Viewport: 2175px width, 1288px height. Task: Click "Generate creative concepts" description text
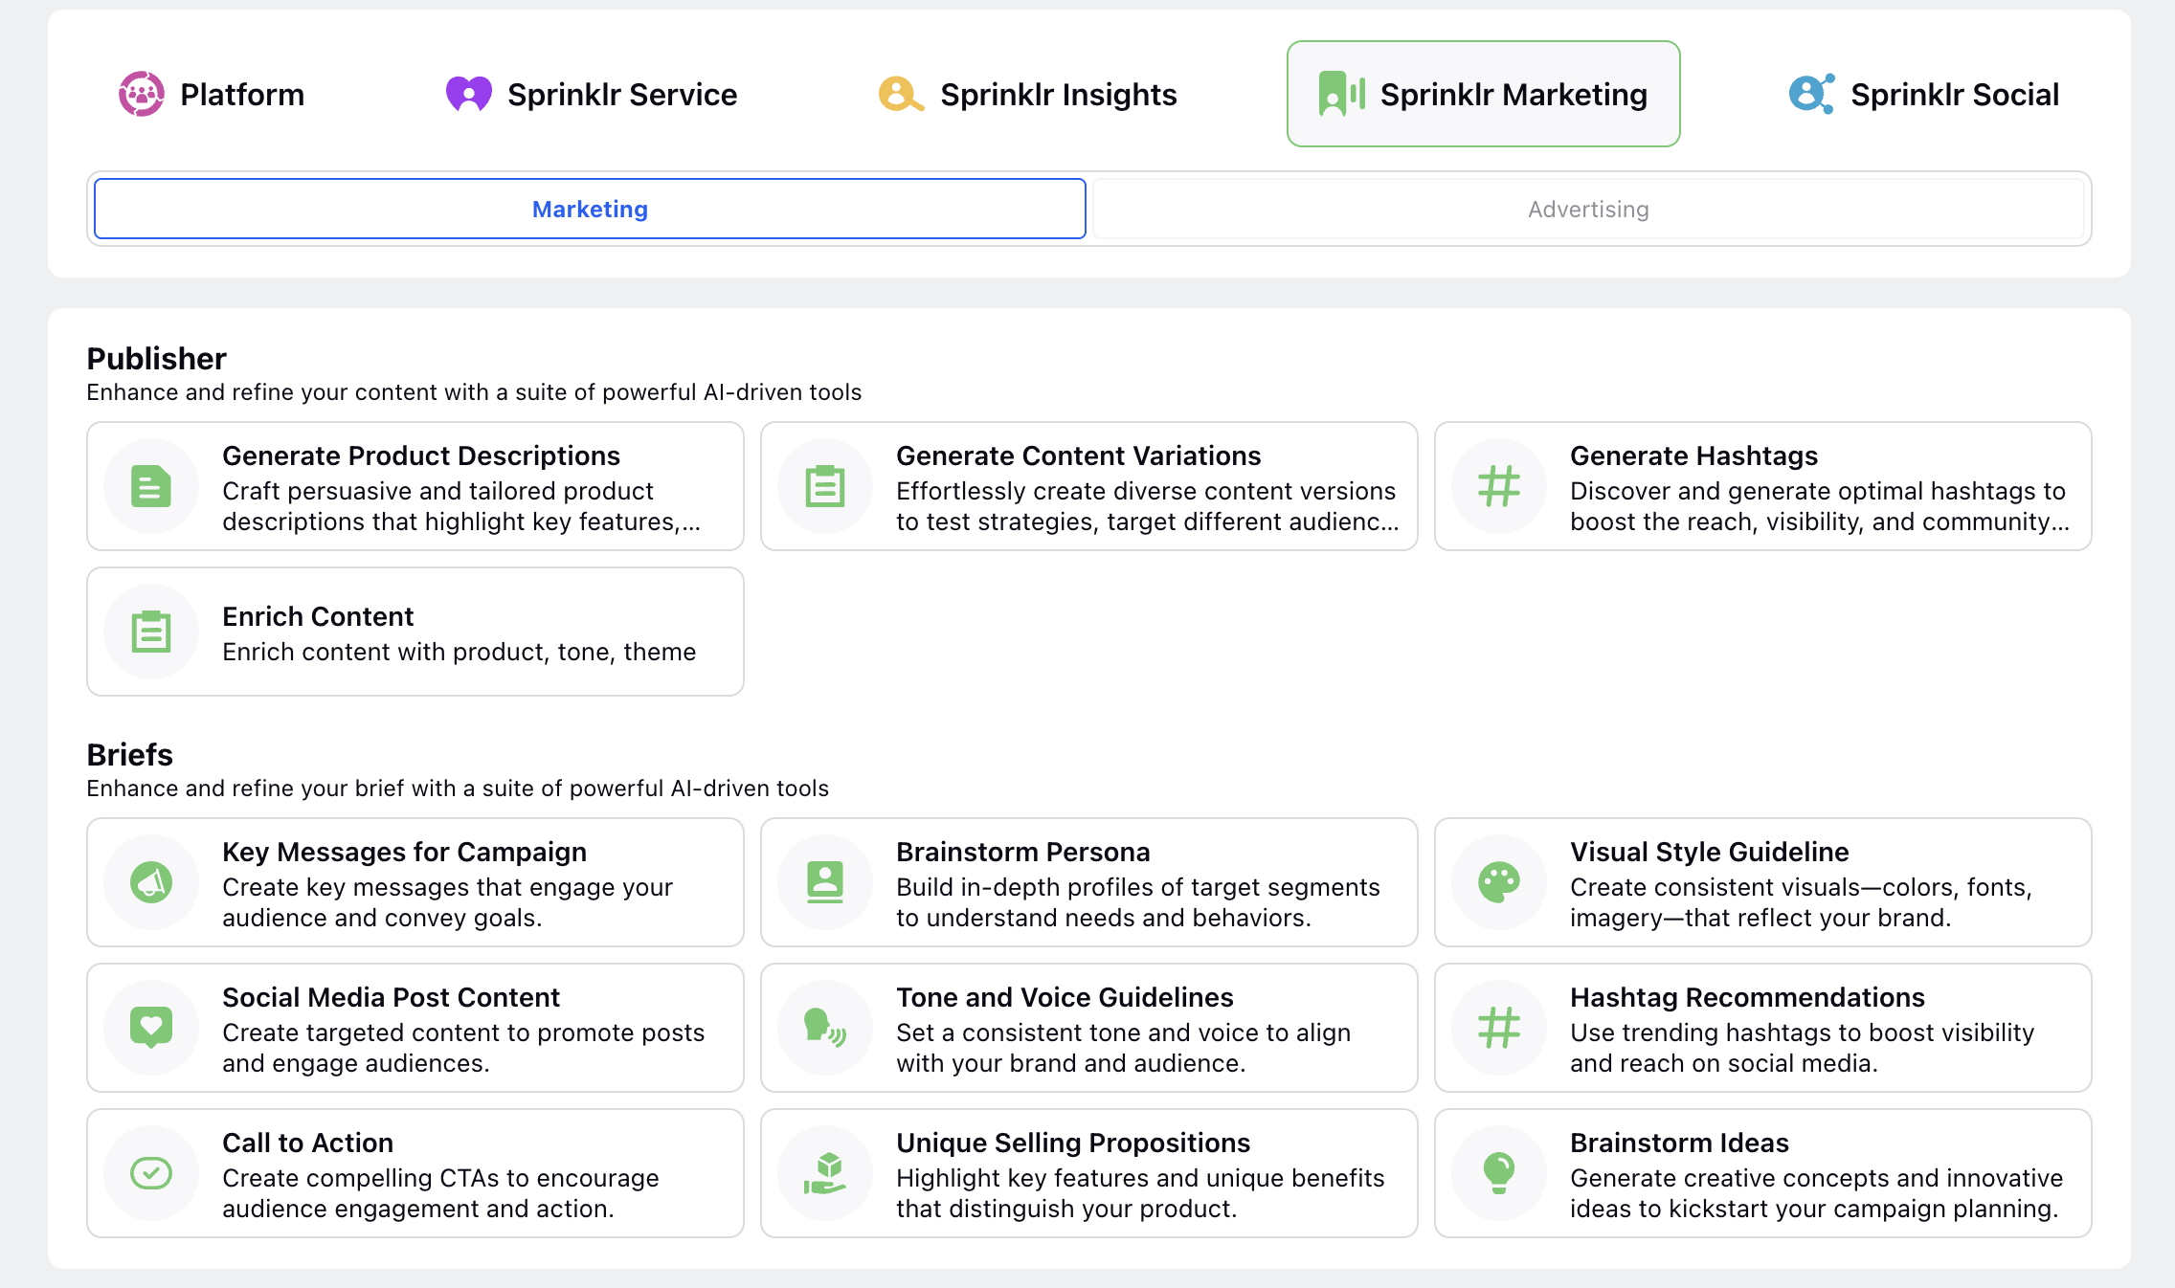click(x=1816, y=1193)
